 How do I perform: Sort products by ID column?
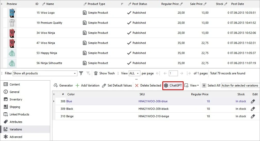coord(37,4)
